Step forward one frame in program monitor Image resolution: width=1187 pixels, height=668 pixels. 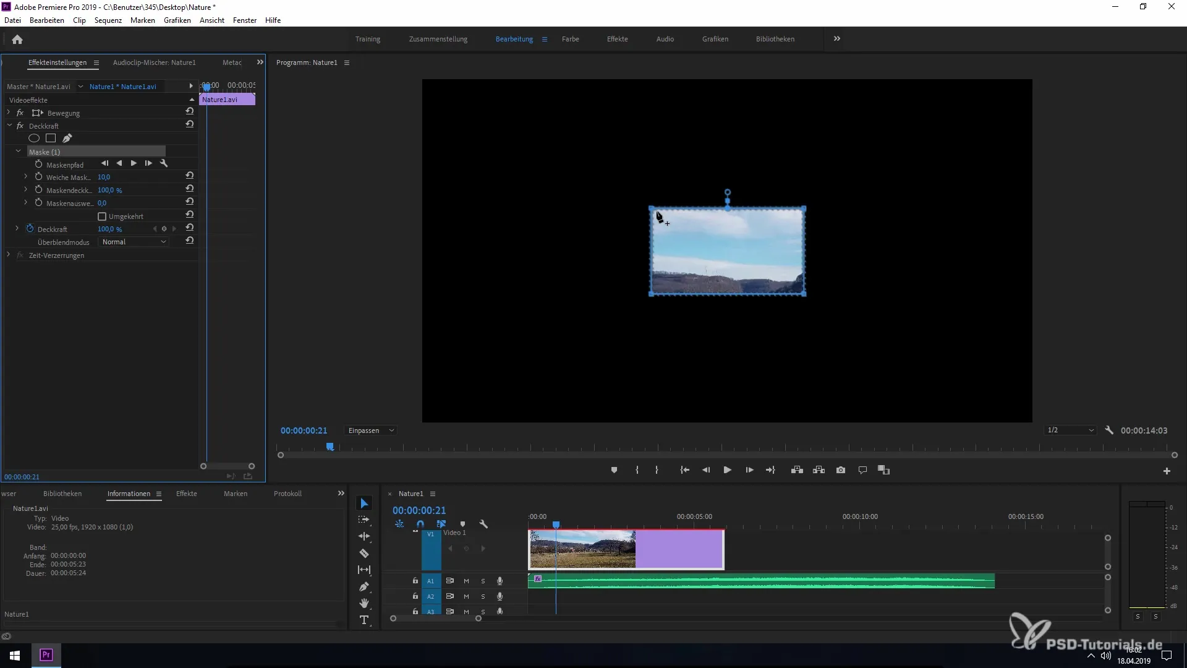pos(749,470)
